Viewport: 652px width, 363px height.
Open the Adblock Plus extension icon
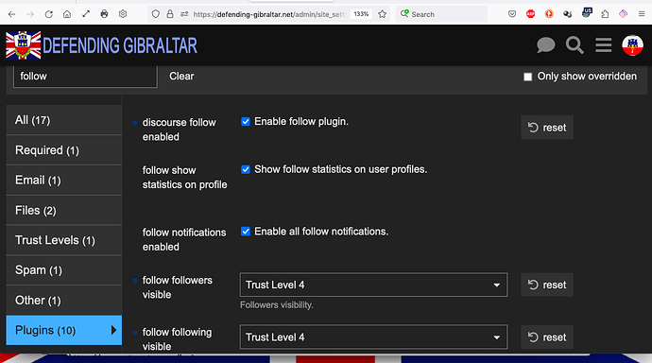coord(531,14)
